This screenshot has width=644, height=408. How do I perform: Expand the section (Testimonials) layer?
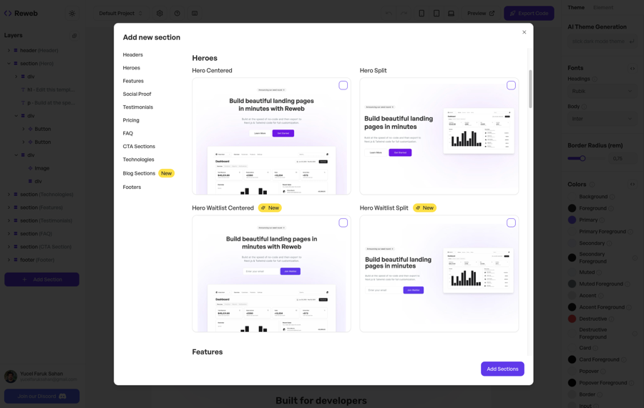pos(9,220)
